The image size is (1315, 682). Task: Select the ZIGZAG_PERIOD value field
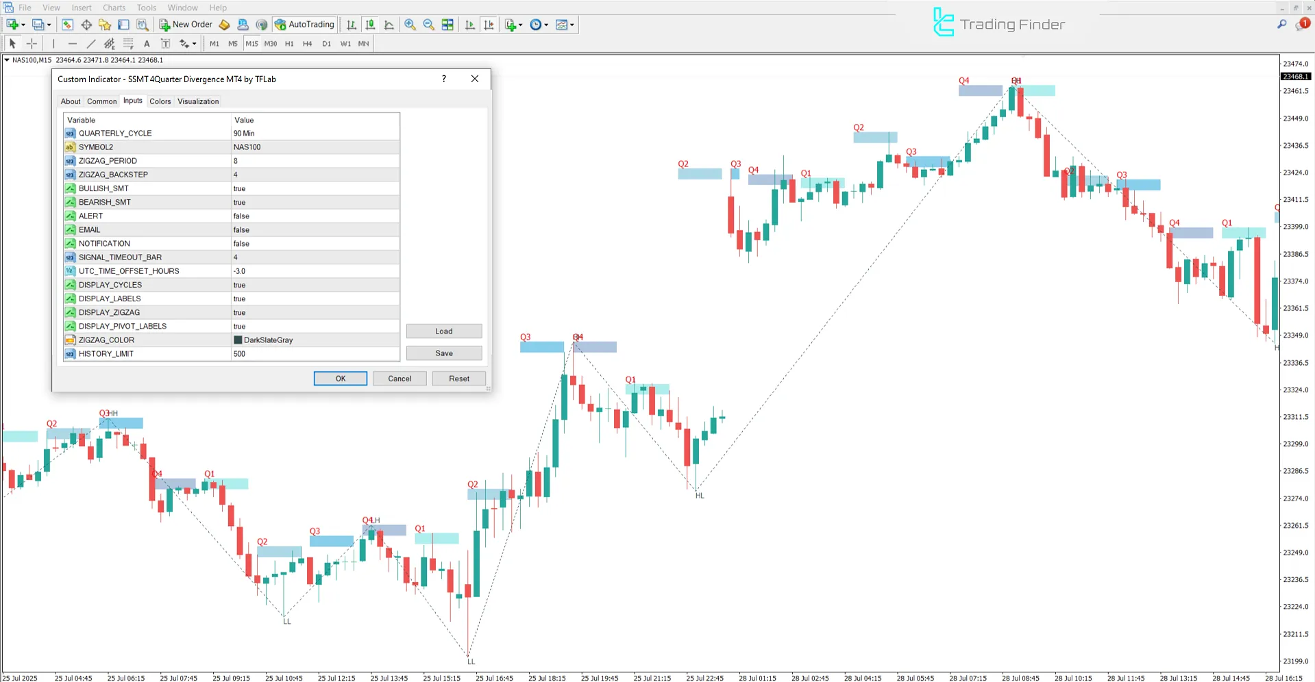315,161
